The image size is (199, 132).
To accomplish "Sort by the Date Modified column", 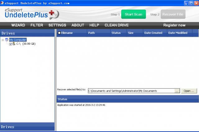I will 180,33.
